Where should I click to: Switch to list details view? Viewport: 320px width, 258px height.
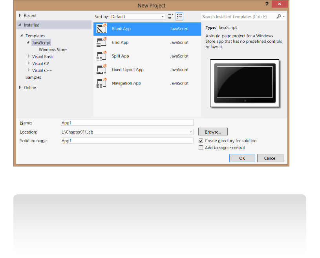[179, 16]
